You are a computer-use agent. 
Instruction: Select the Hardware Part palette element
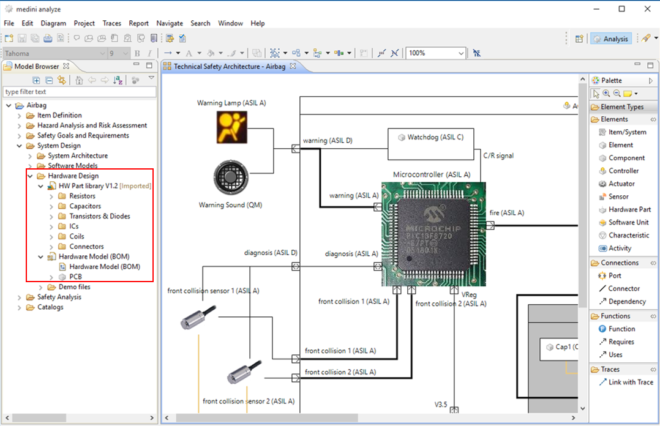click(x=629, y=209)
